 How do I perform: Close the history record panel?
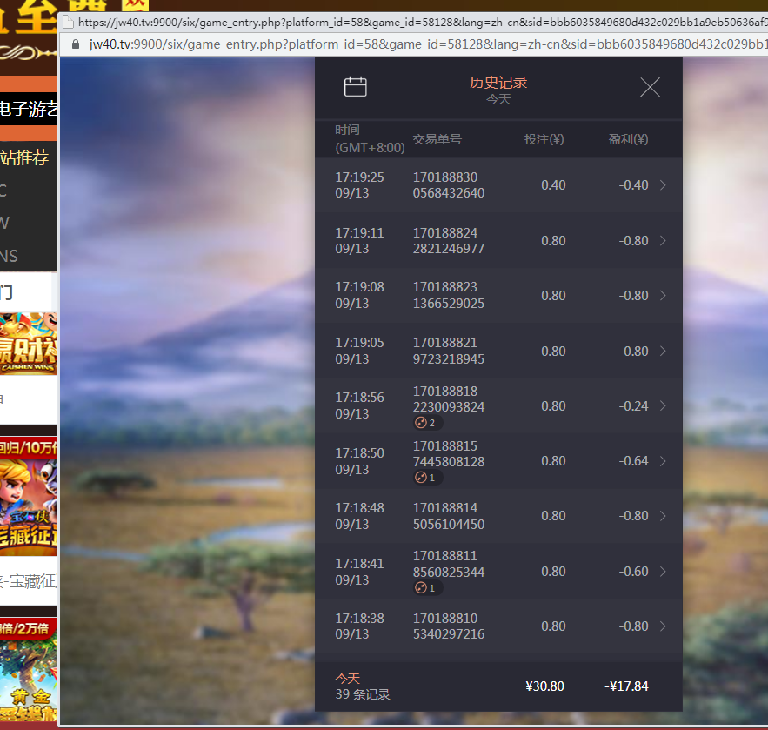point(650,88)
